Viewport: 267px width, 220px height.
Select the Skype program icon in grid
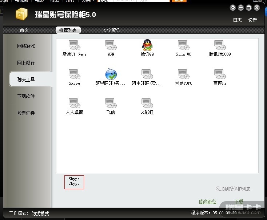(75, 74)
